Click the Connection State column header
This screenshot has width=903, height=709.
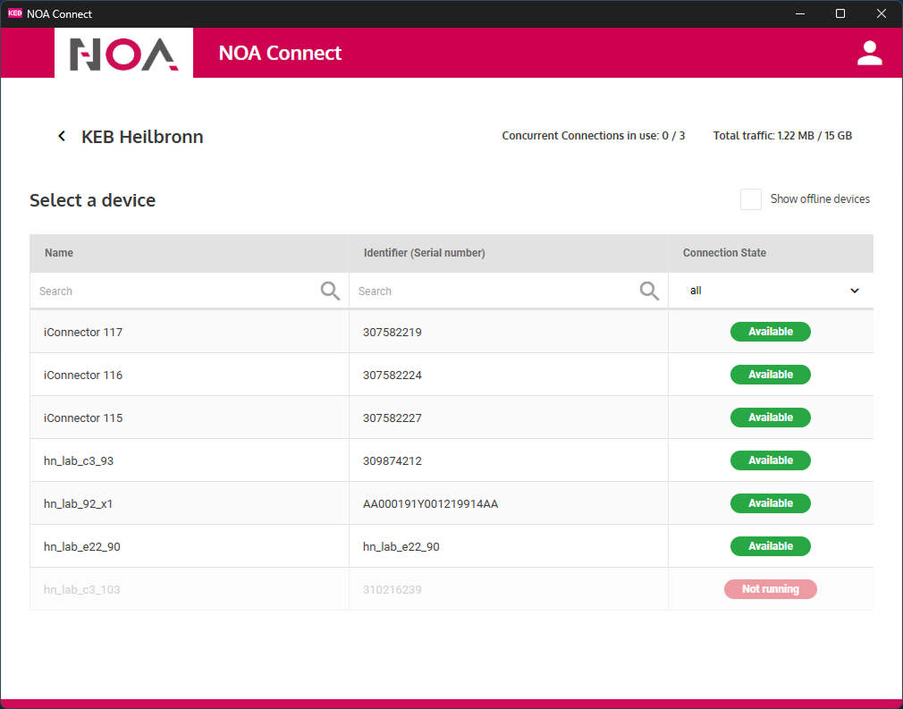(724, 253)
